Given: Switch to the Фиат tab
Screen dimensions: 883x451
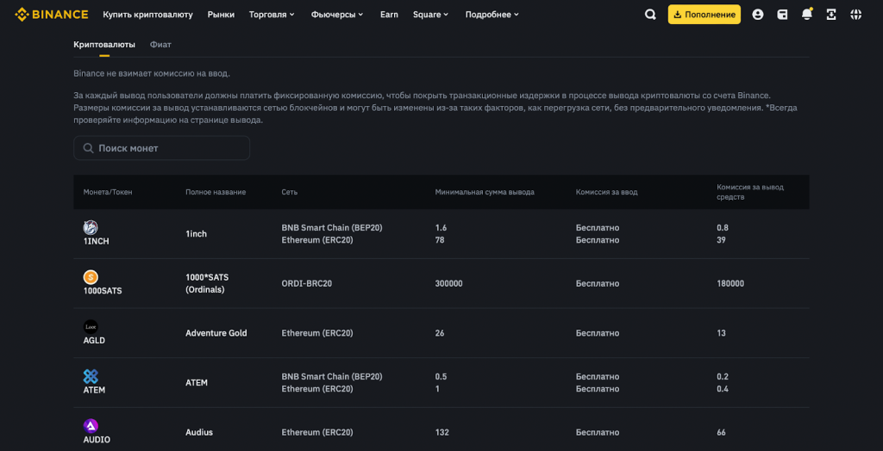Looking at the screenshot, I should [x=160, y=44].
